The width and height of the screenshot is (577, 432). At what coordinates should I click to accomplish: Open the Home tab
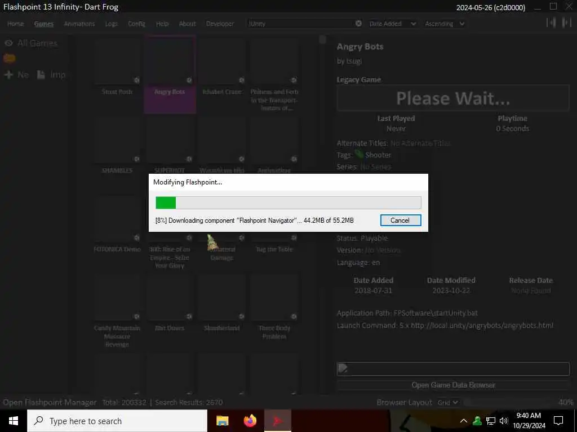15,24
